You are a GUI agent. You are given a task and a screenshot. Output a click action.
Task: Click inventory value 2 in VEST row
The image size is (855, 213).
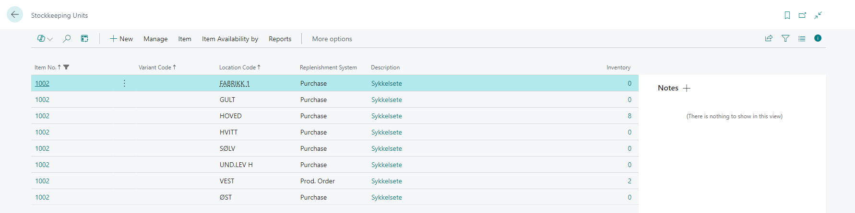(x=629, y=181)
